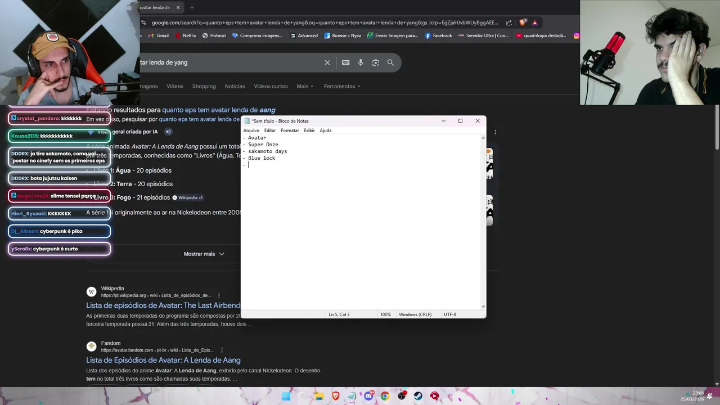Open the Notepad Exibir menu
720x405 pixels.
(309, 130)
